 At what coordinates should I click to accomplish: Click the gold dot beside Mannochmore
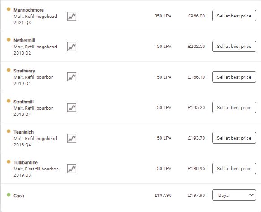pos(9,9)
